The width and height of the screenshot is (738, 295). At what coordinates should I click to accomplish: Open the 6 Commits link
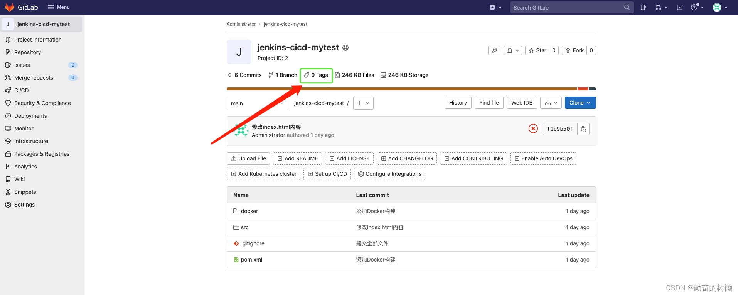tap(244, 75)
